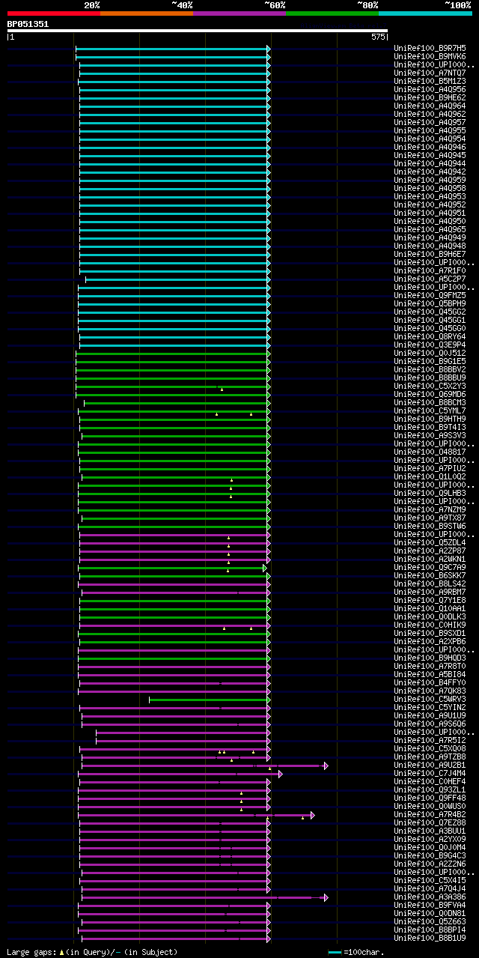The width and height of the screenshot is (479, 958).
Task: Select label UniRef100_Q9FMZ5
Action: (429, 296)
